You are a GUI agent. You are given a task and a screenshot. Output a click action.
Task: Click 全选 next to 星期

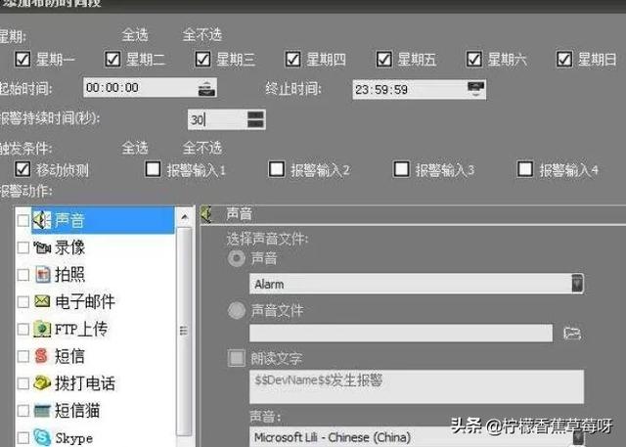[135, 34]
